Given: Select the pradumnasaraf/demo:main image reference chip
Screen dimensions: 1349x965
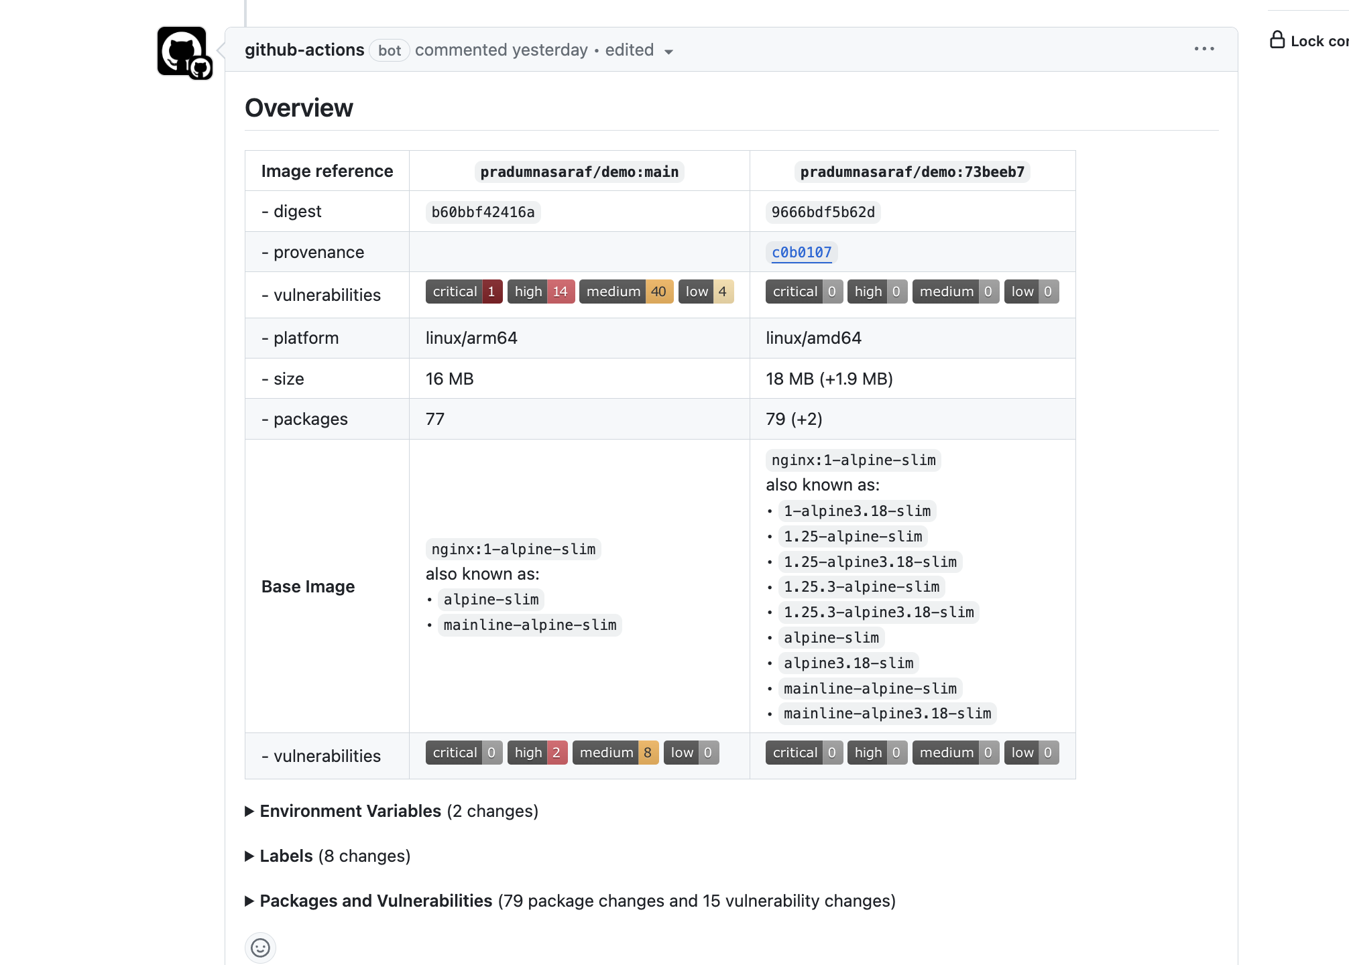Looking at the screenshot, I should (x=579, y=171).
